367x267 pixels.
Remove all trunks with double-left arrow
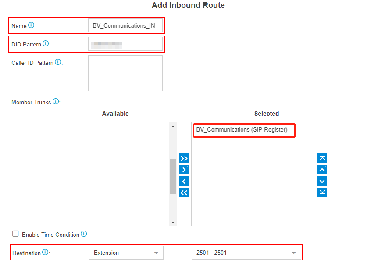point(184,192)
